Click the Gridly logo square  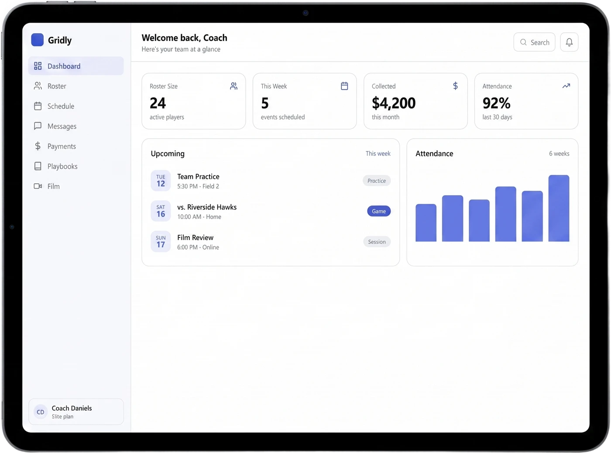(x=38, y=40)
